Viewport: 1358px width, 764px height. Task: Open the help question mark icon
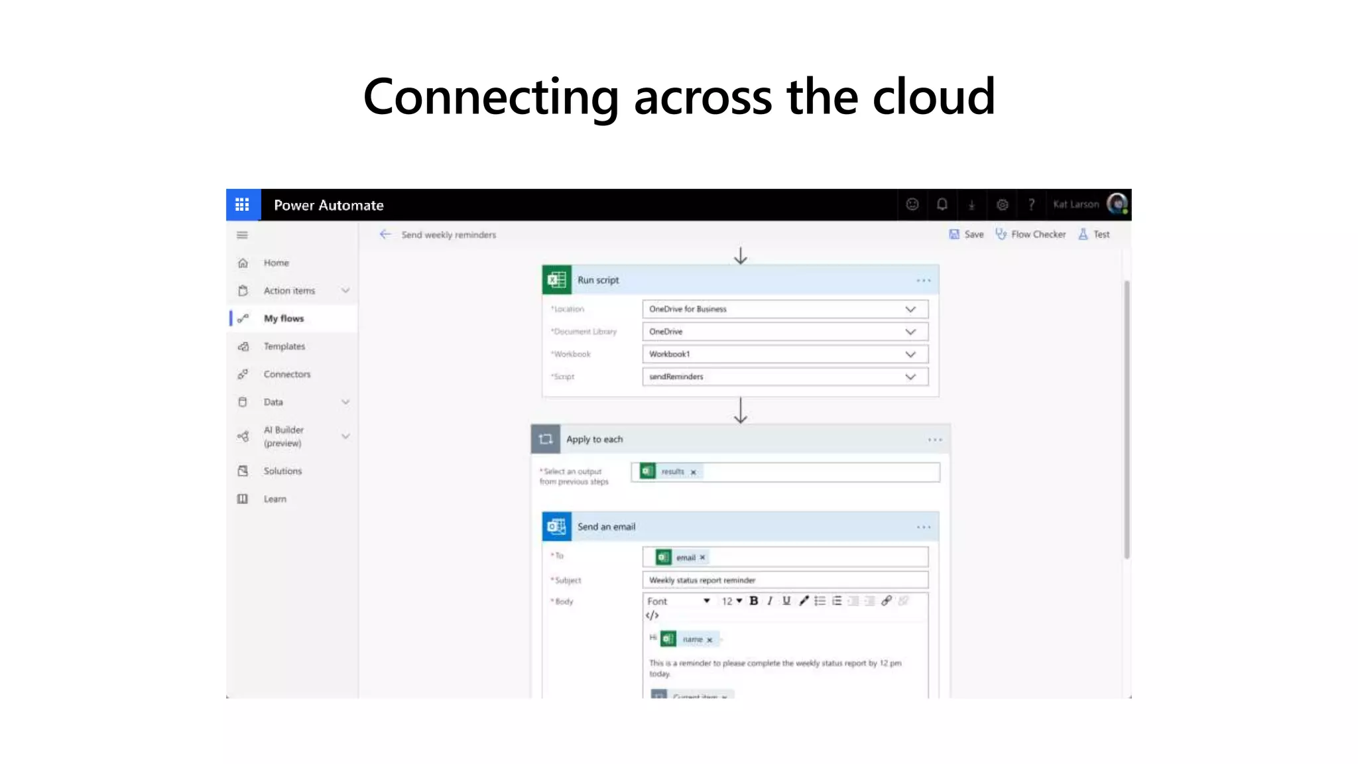[1031, 205]
